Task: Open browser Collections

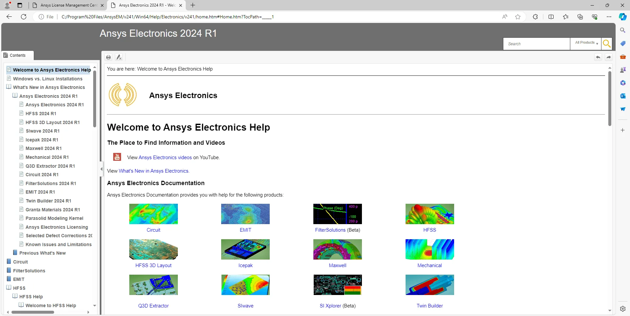Action: click(x=580, y=17)
